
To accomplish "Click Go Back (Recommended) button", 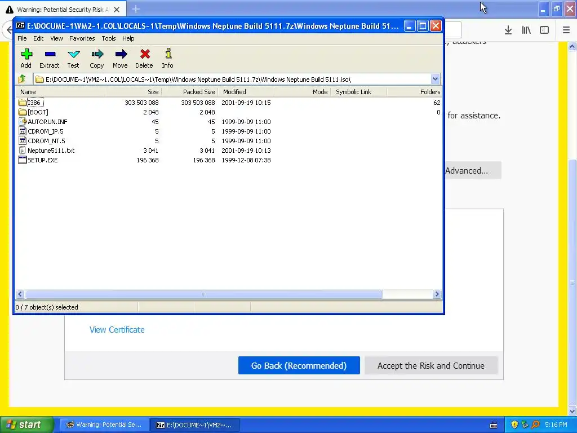I will pyautogui.click(x=299, y=365).
